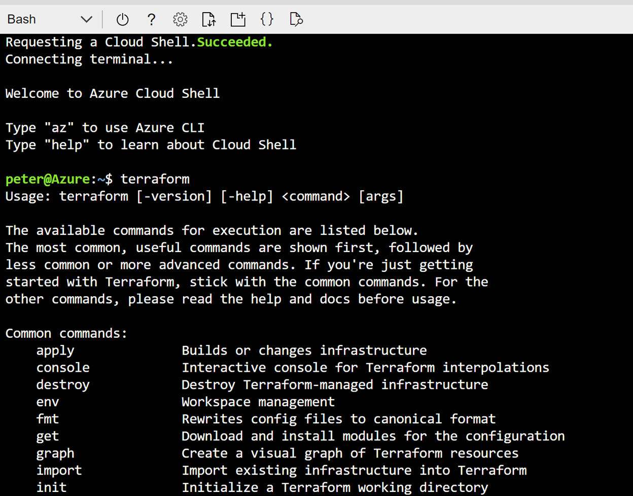The width and height of the screenshot is (633, 496).
Task: Click the 'env' command name
Action: pos(48,402)
